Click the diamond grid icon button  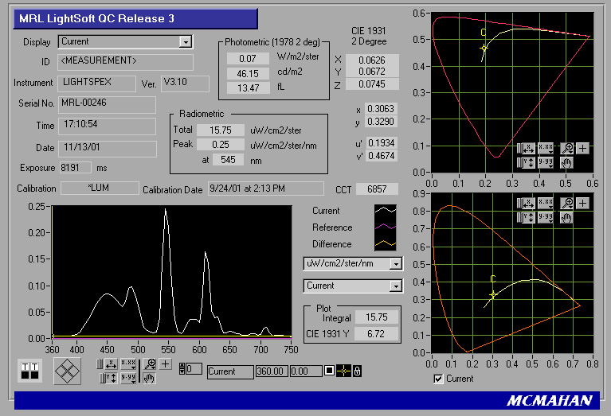(67, 370)
